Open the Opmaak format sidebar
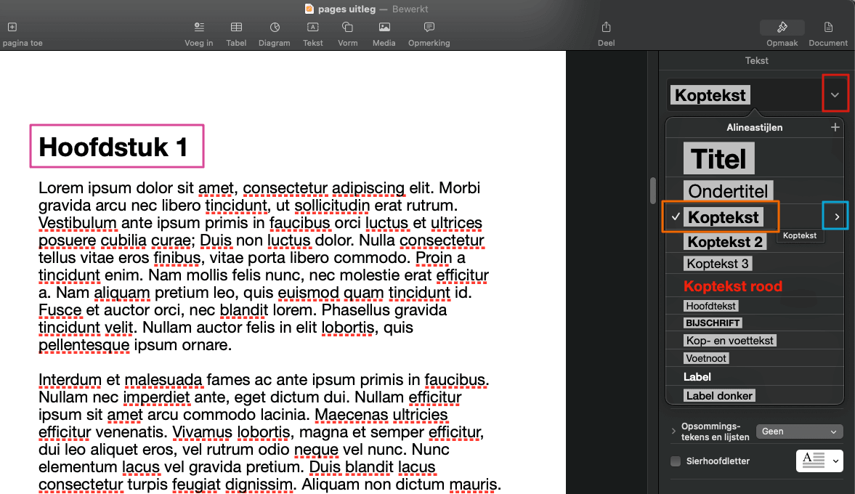The height and width of the screenshot is (494, 855). tap(782, 27)
